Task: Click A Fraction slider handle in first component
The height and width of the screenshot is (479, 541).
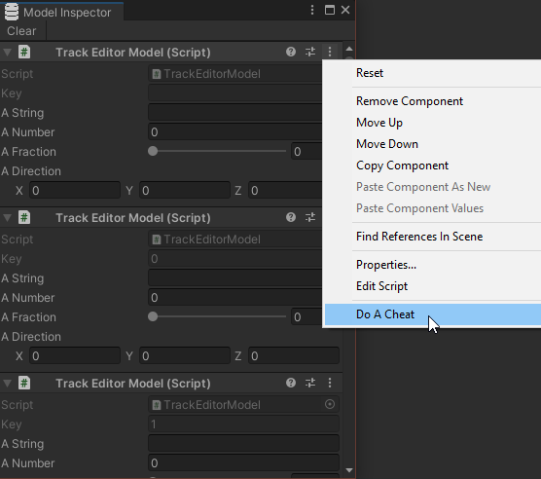Action: coord(153,151)
